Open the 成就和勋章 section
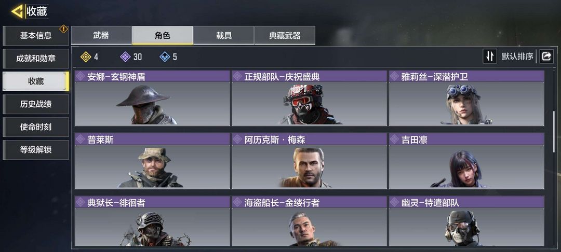The width and height of the screenshot is (561, 252). pos(36,59)
